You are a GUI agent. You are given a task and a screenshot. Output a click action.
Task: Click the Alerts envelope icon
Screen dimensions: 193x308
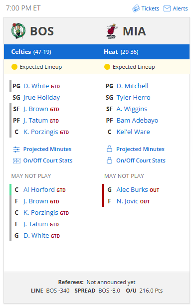167,8
